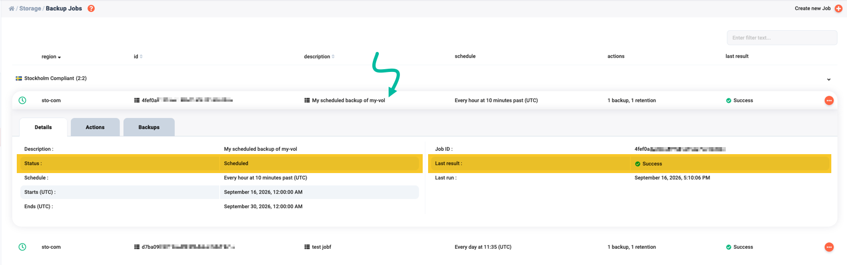Screen dimensions: 847x265
Task: Click the Last result Success check icon in details
Action: pyautogui.click(x=638, y=164)
